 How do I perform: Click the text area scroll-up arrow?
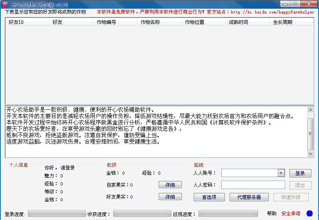click(311, 109)
